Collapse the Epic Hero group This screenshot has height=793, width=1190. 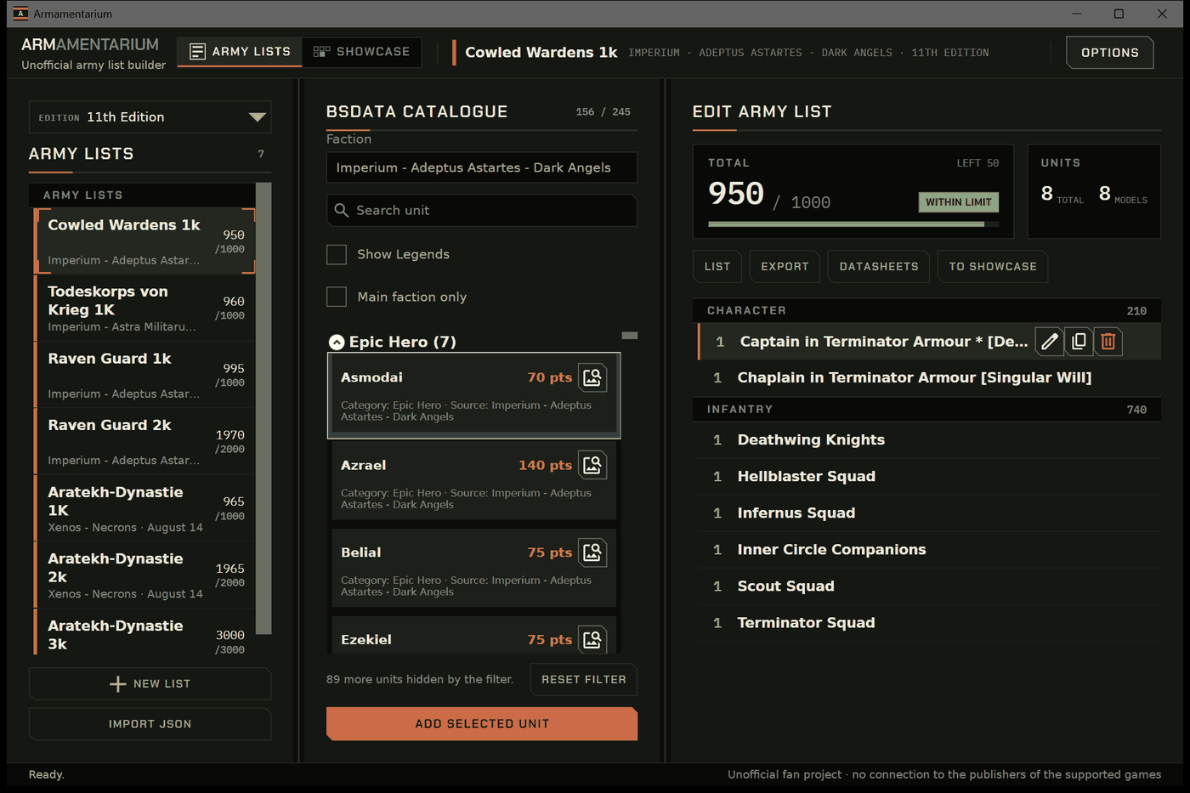[x=337, y=342]
